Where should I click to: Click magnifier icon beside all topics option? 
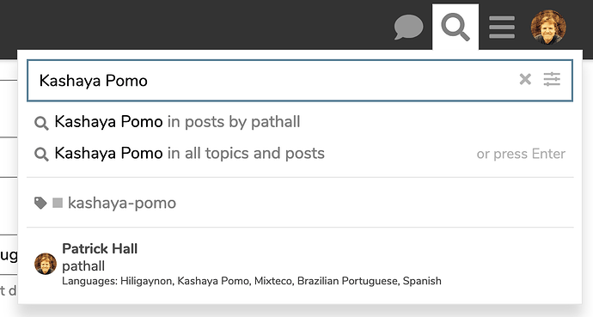pos(41,155)
